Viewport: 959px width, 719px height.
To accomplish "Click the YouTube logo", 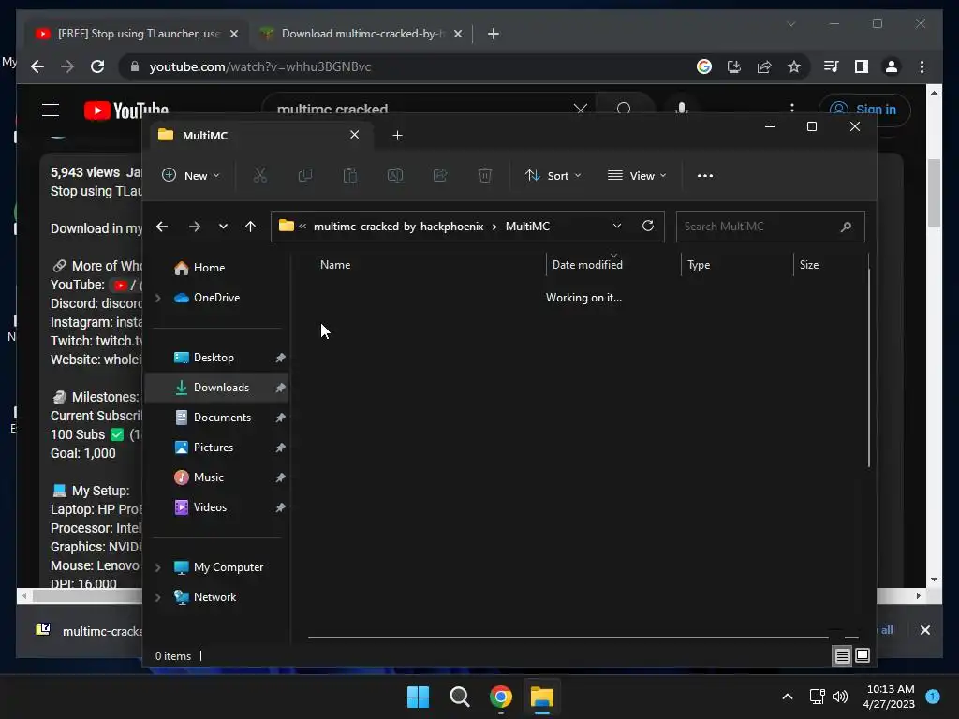I will click(x=126, y=110).
